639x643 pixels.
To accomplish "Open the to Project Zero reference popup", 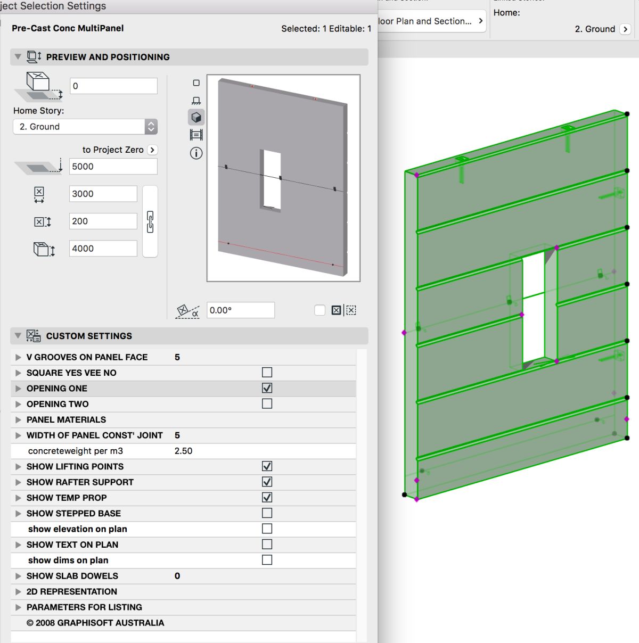I will pos(152,150).
